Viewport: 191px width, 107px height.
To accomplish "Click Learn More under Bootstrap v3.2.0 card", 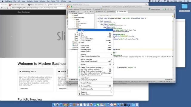I will point(24,89).
